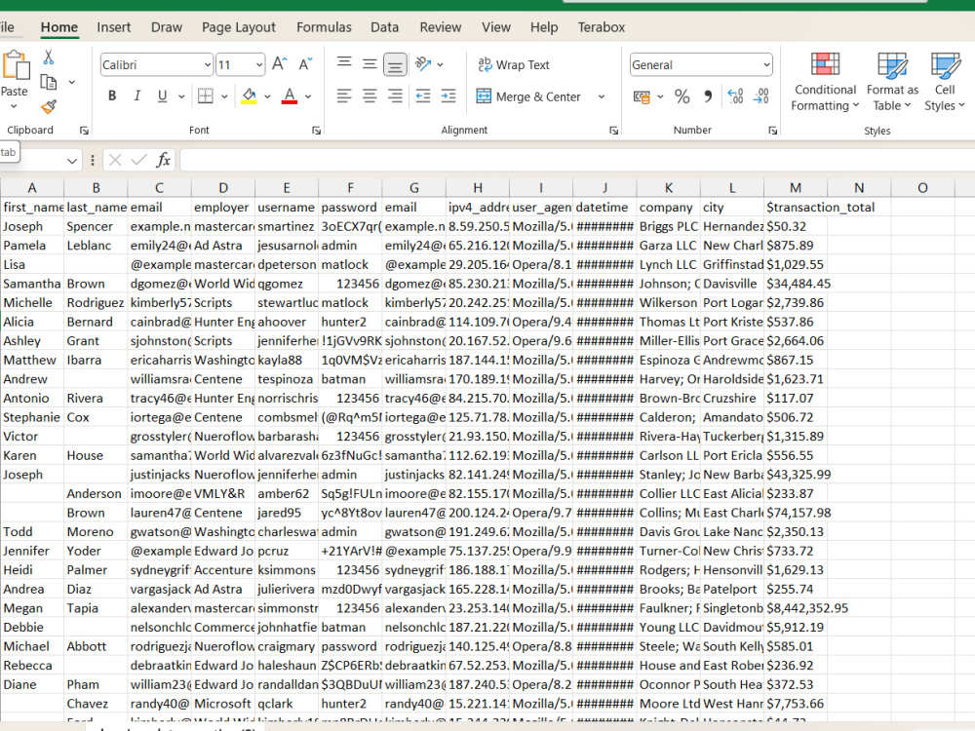Click Decrease Decimal icon
The width and height of the screenshot is (975, 731).
pos(761,96)
